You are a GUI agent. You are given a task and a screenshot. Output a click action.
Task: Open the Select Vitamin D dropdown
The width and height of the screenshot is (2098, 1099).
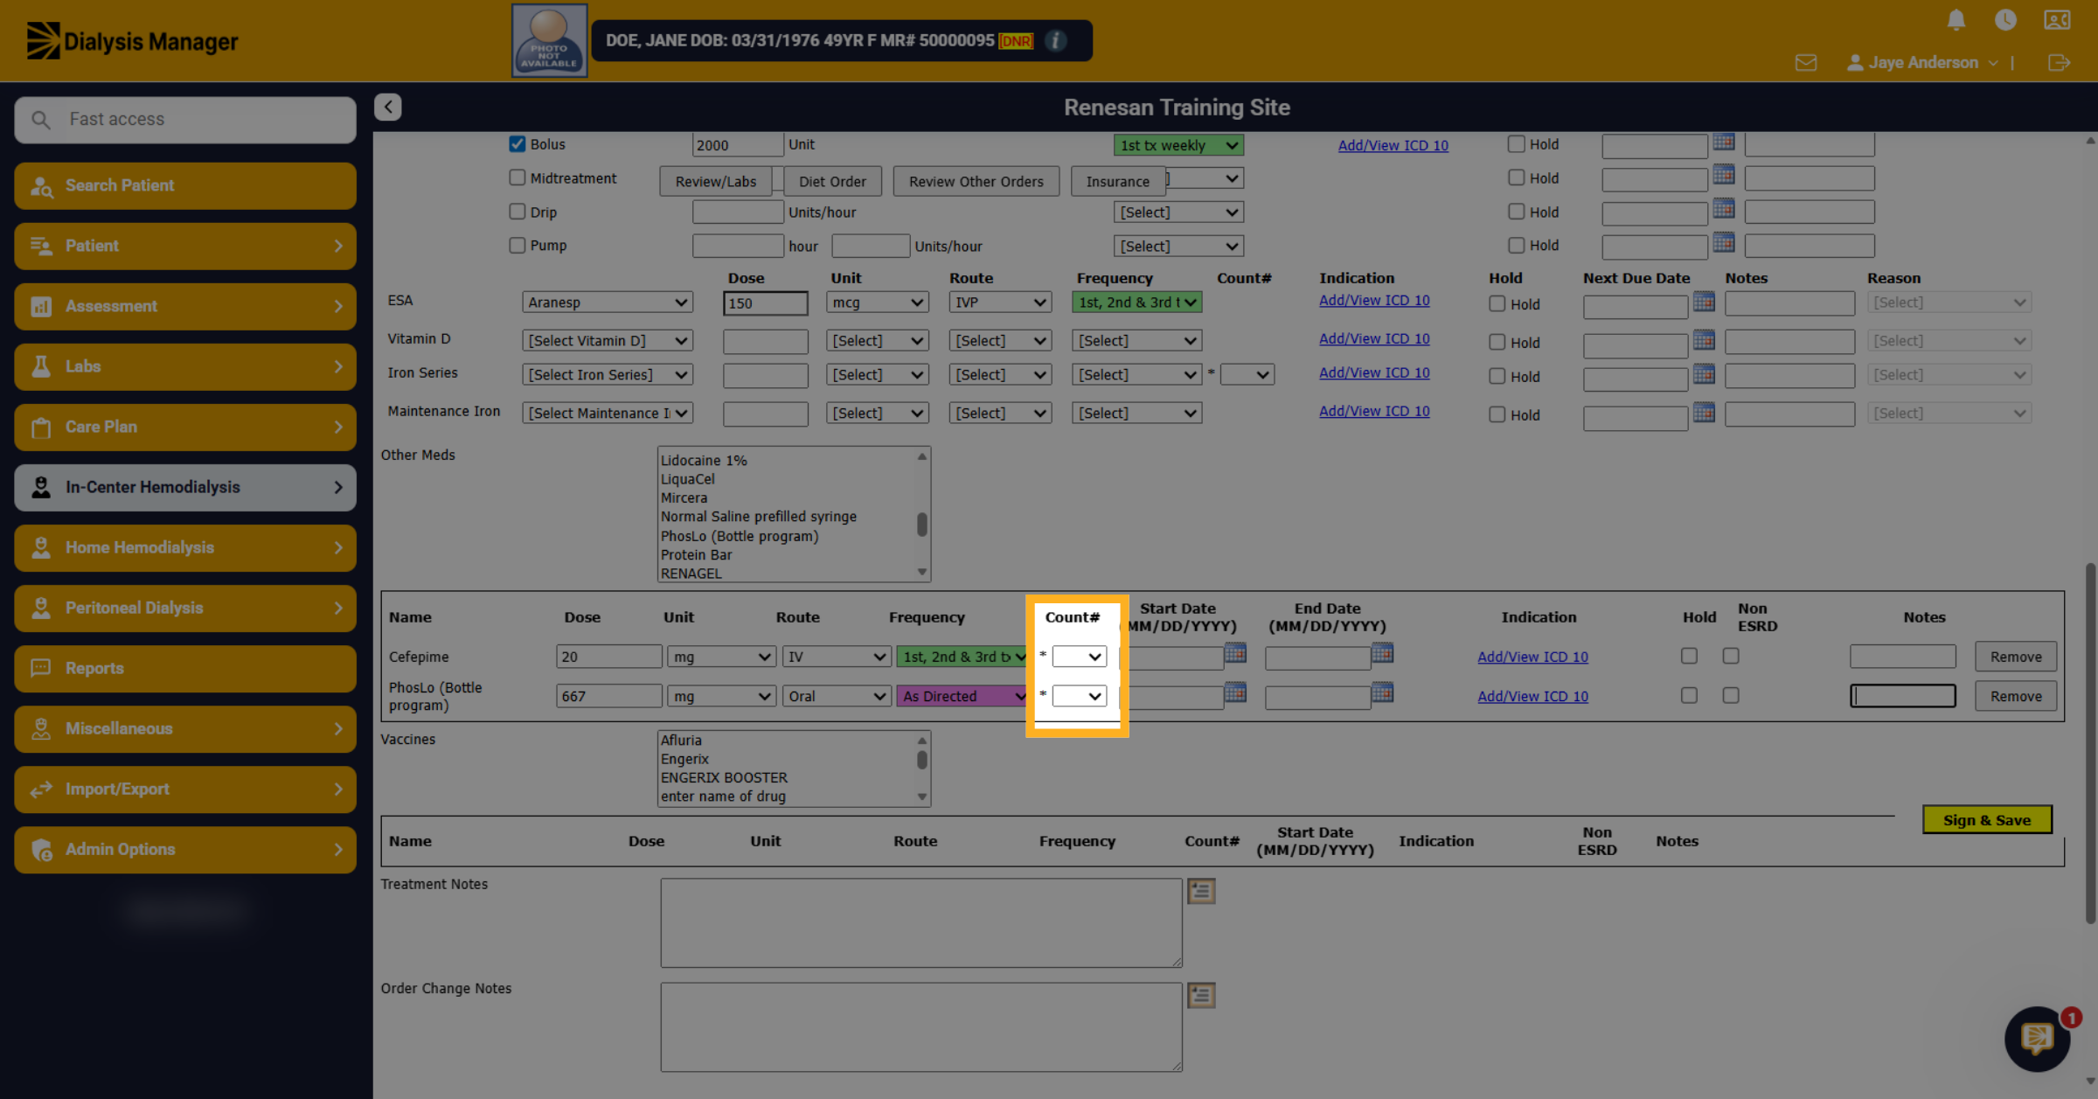[x=608, y=341]
